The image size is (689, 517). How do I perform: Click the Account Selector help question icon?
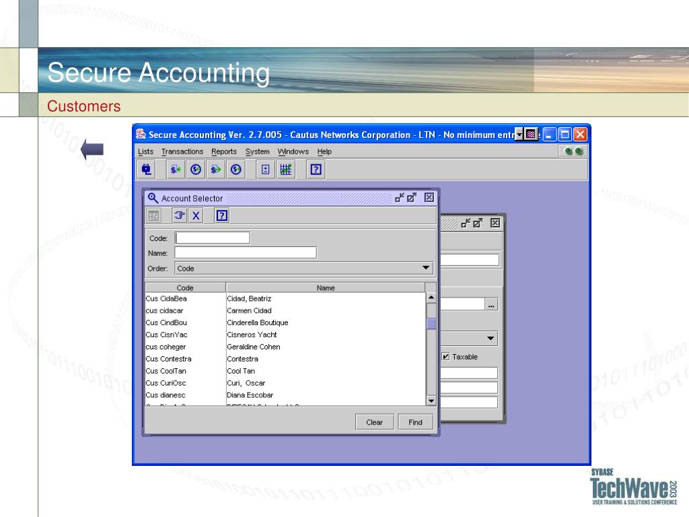(x=222, y=216)
